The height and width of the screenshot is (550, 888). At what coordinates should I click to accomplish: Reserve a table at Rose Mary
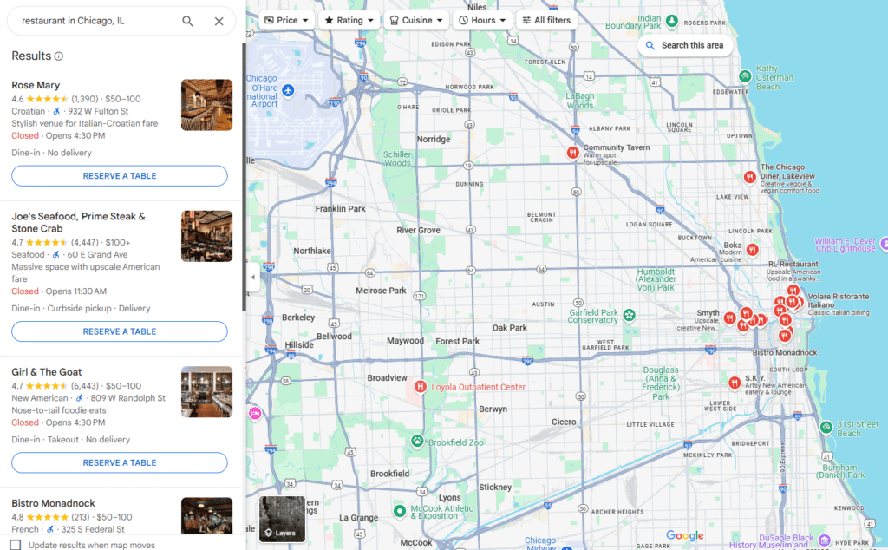119,176
